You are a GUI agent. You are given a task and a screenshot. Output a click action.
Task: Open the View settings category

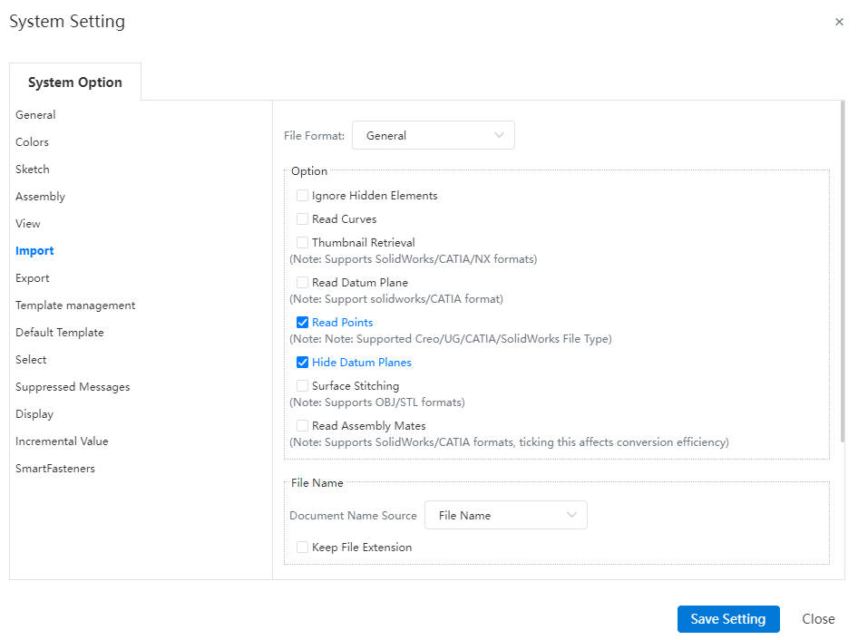[28, 224]
